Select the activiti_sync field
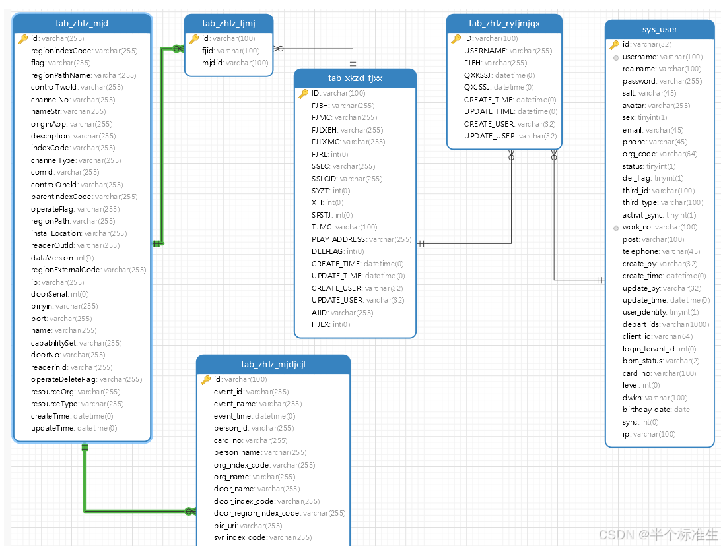Screen dimensions: 721x546 [x=660, y=215]
